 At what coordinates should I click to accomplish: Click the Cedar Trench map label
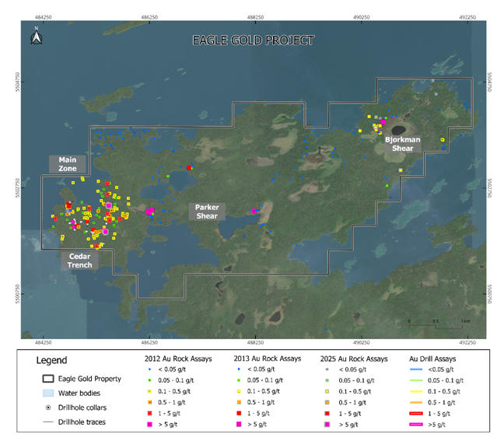80,261
